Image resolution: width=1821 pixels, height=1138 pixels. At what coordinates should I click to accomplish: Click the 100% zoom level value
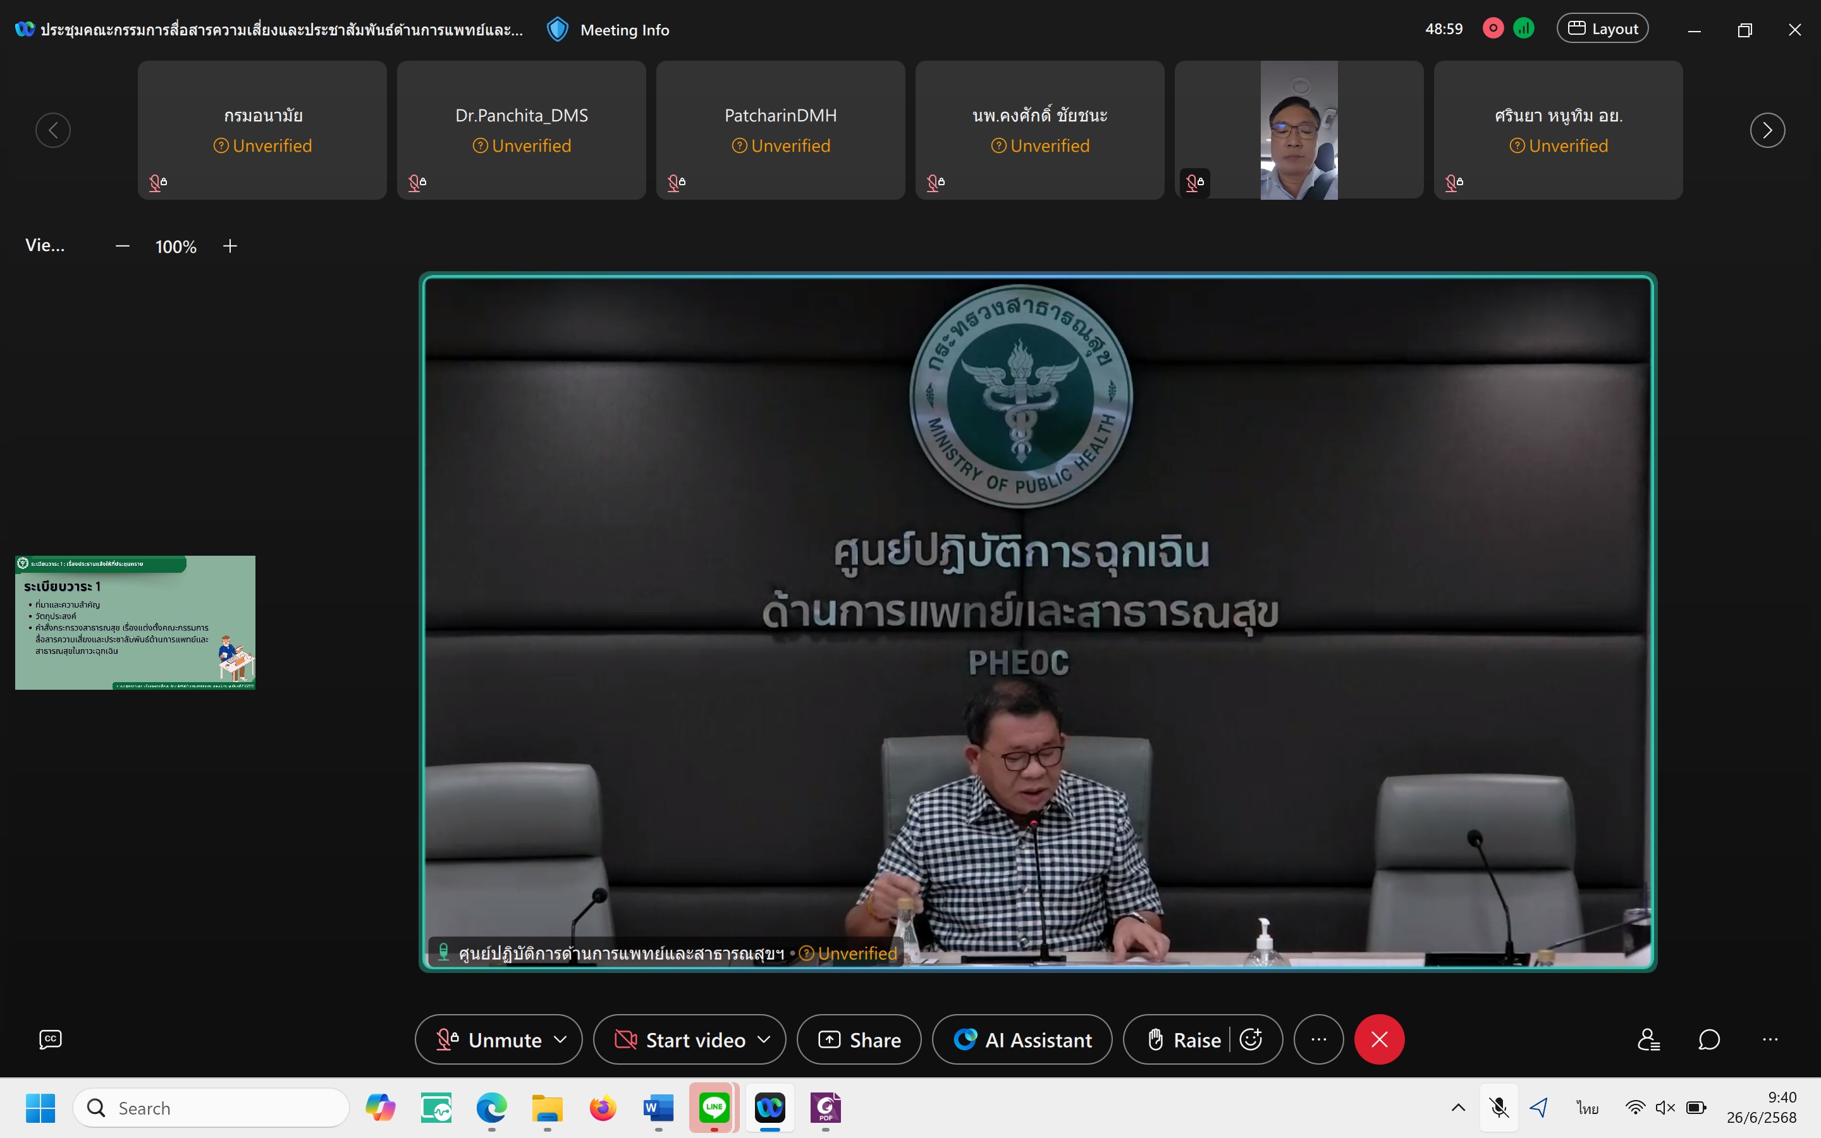[x=176, y=247]
